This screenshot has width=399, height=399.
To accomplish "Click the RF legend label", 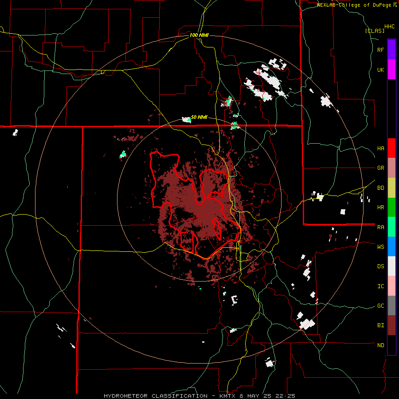I will 380,50.
